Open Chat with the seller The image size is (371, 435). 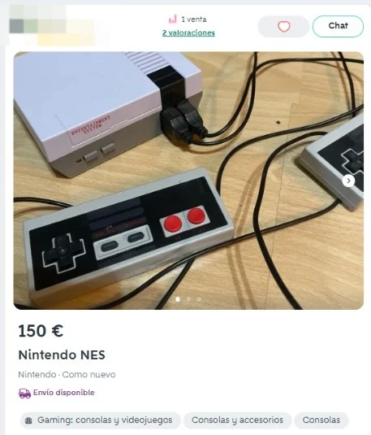click(338, 26)
